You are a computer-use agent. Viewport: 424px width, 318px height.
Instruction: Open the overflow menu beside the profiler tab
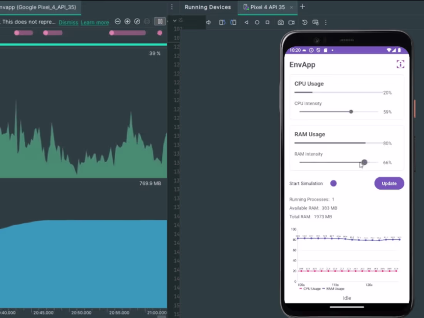coord(172,7)
